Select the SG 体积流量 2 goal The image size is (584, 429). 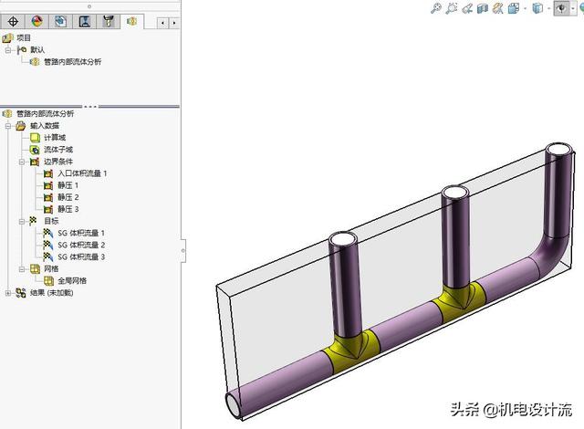(x=81, y=245)
